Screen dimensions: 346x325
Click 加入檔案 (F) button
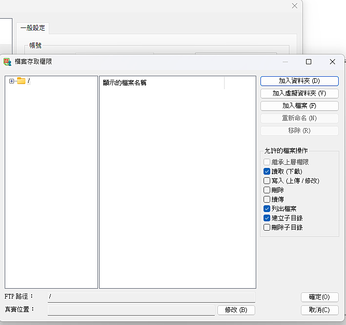pyautogui.click(x=299, y=106)
